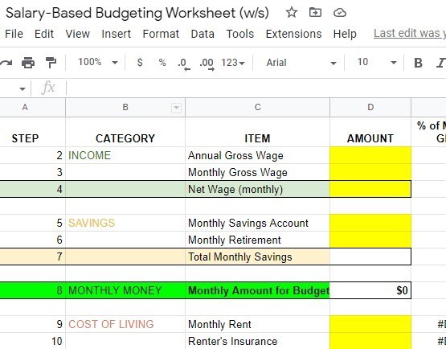
Task: Check the cloud save status icon
Action: 340,13
